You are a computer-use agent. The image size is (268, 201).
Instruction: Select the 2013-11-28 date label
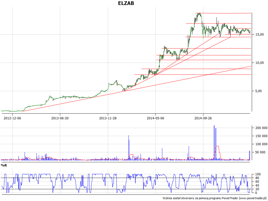coord(108,118)
